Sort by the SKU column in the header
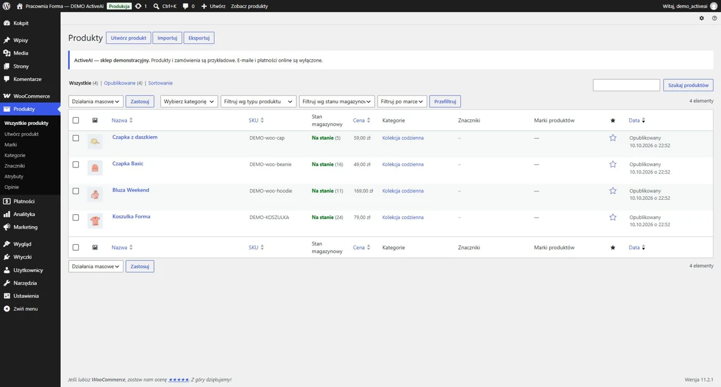Screen dimensions: 721x387 (x=257, y=121)
